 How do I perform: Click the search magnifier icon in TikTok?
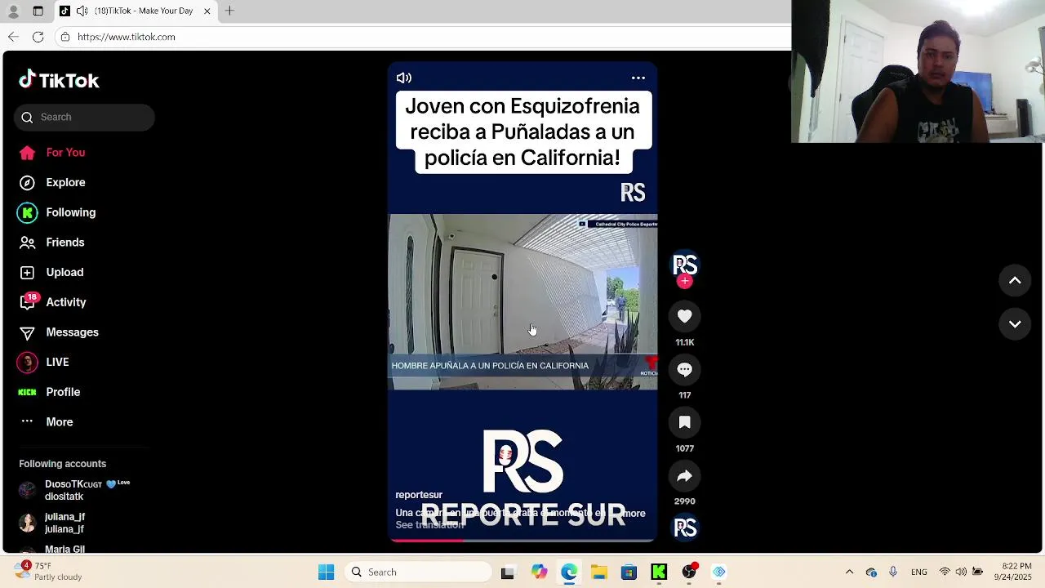tap(27, 118)
